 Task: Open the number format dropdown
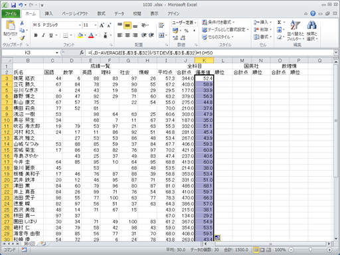pyautogui.click(x=195, y=23)
